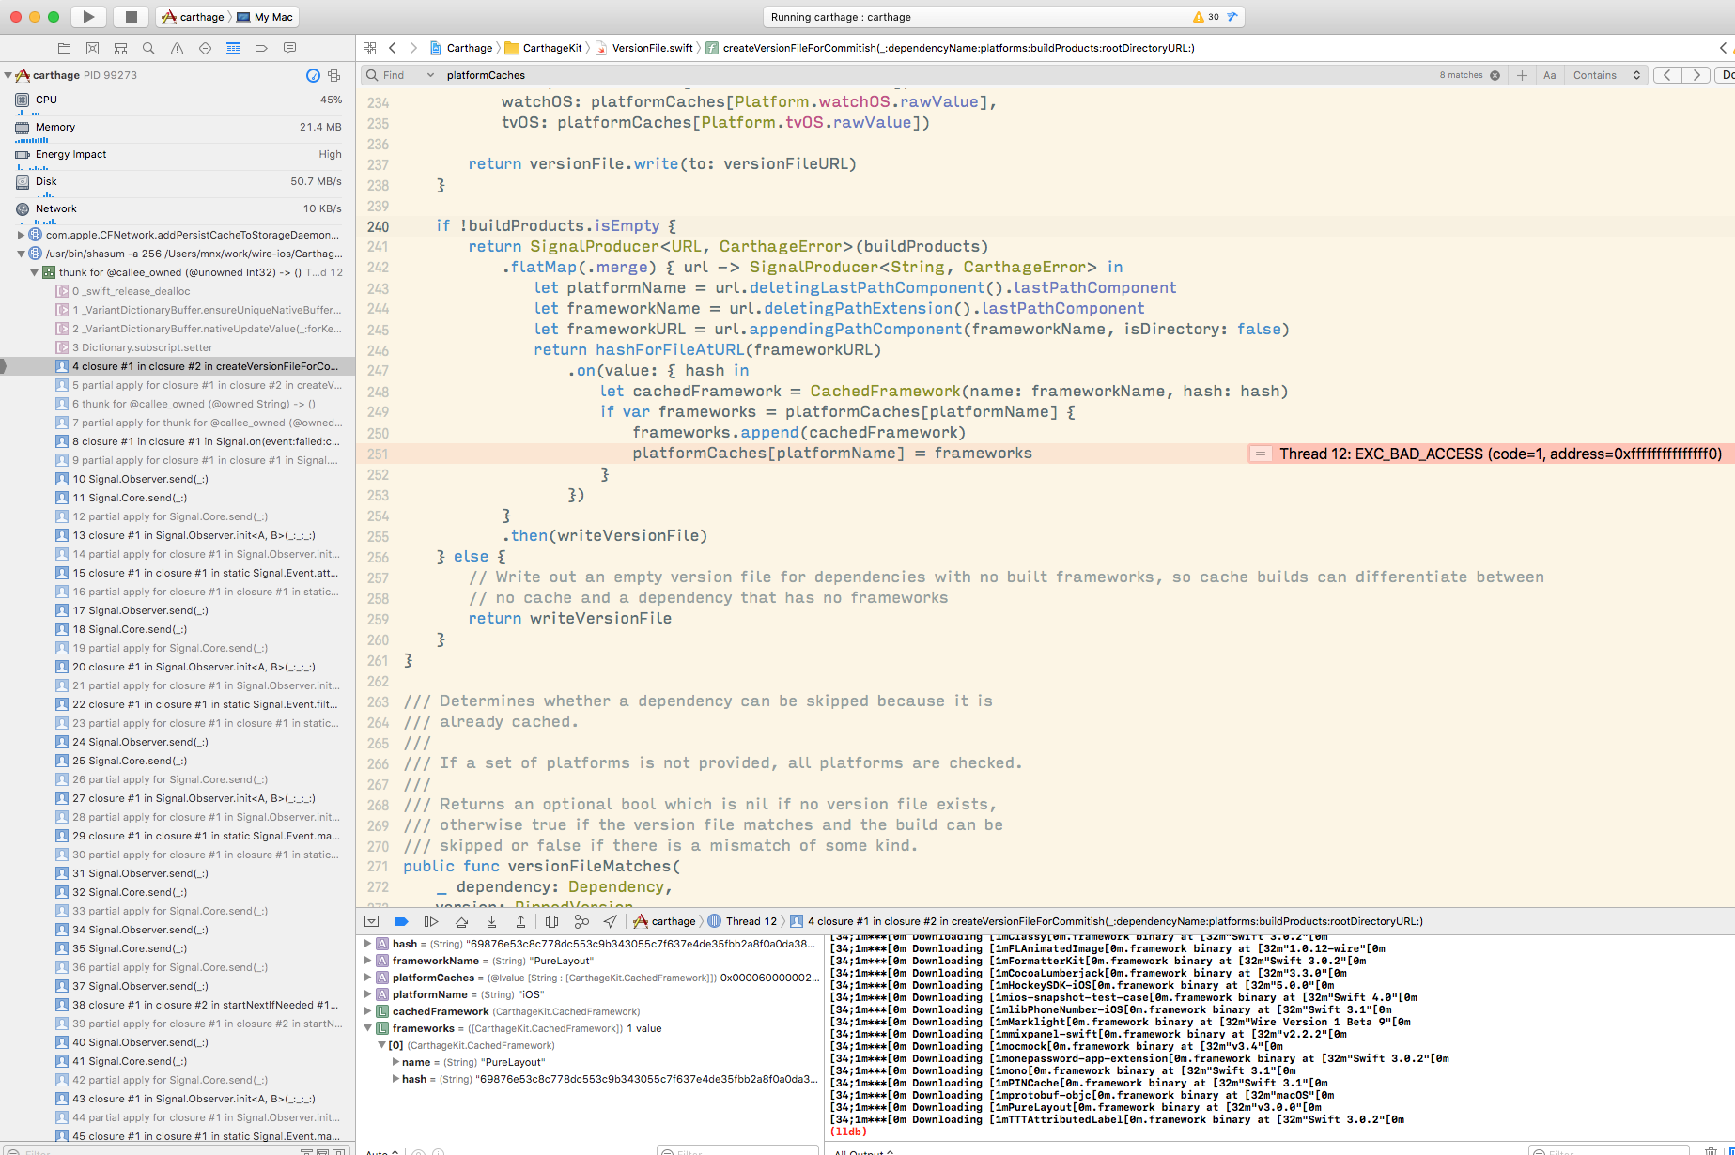Add a find pattern with plus button
1735x1155 pixels.
1522,75
